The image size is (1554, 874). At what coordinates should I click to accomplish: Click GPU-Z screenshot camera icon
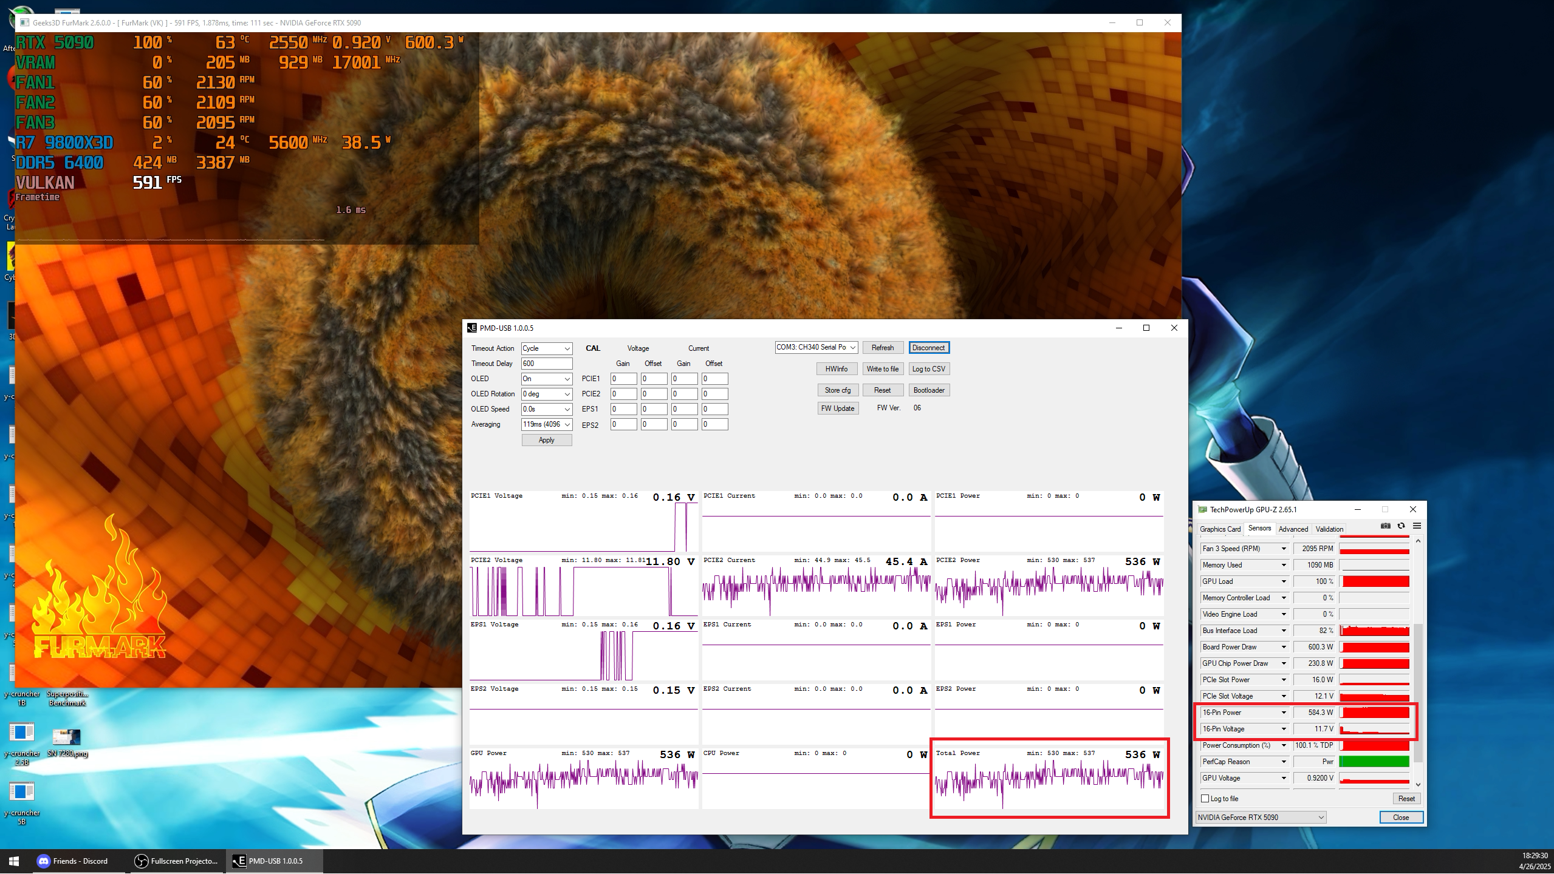click(x=1385, y=526)
